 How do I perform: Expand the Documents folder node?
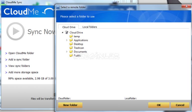pyautogui.click(x=67, y=52)
